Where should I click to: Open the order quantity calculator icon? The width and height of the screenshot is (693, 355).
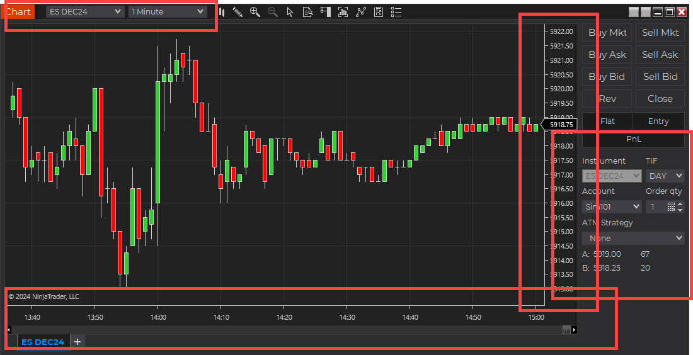tap(672, 206)
